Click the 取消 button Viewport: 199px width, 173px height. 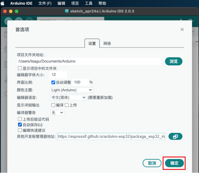pyautogui.click(x=152, y=163)
